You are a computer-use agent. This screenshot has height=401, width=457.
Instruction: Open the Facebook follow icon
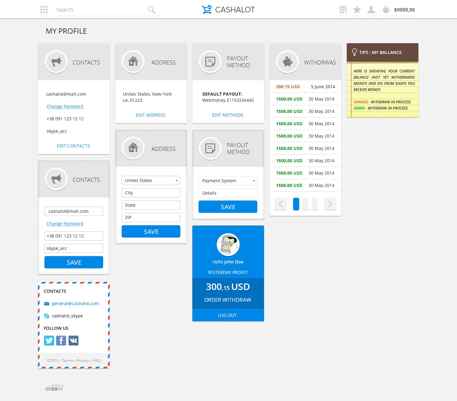pos(61,341)
